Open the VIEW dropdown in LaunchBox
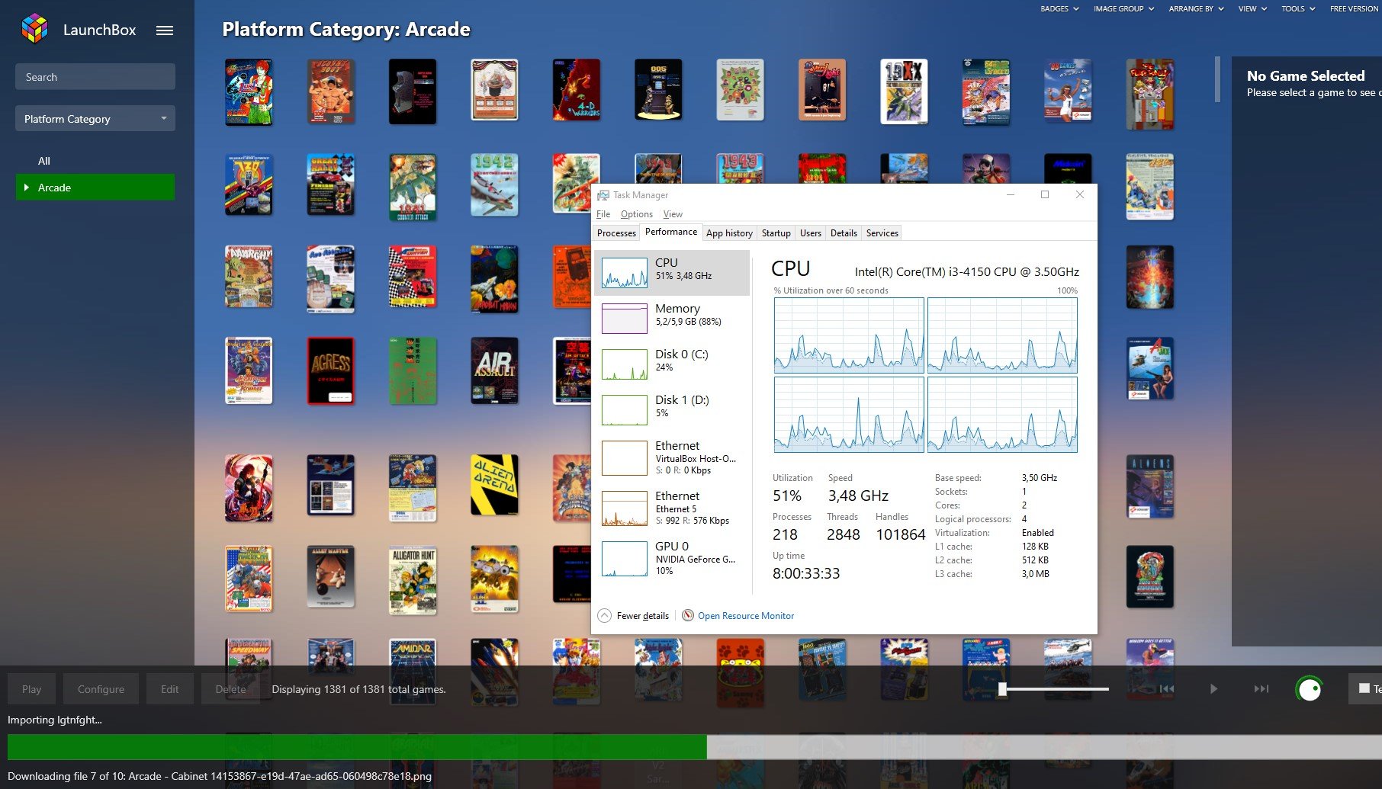The width and height of the screenshot is (1382, 789). (1252, 9)
